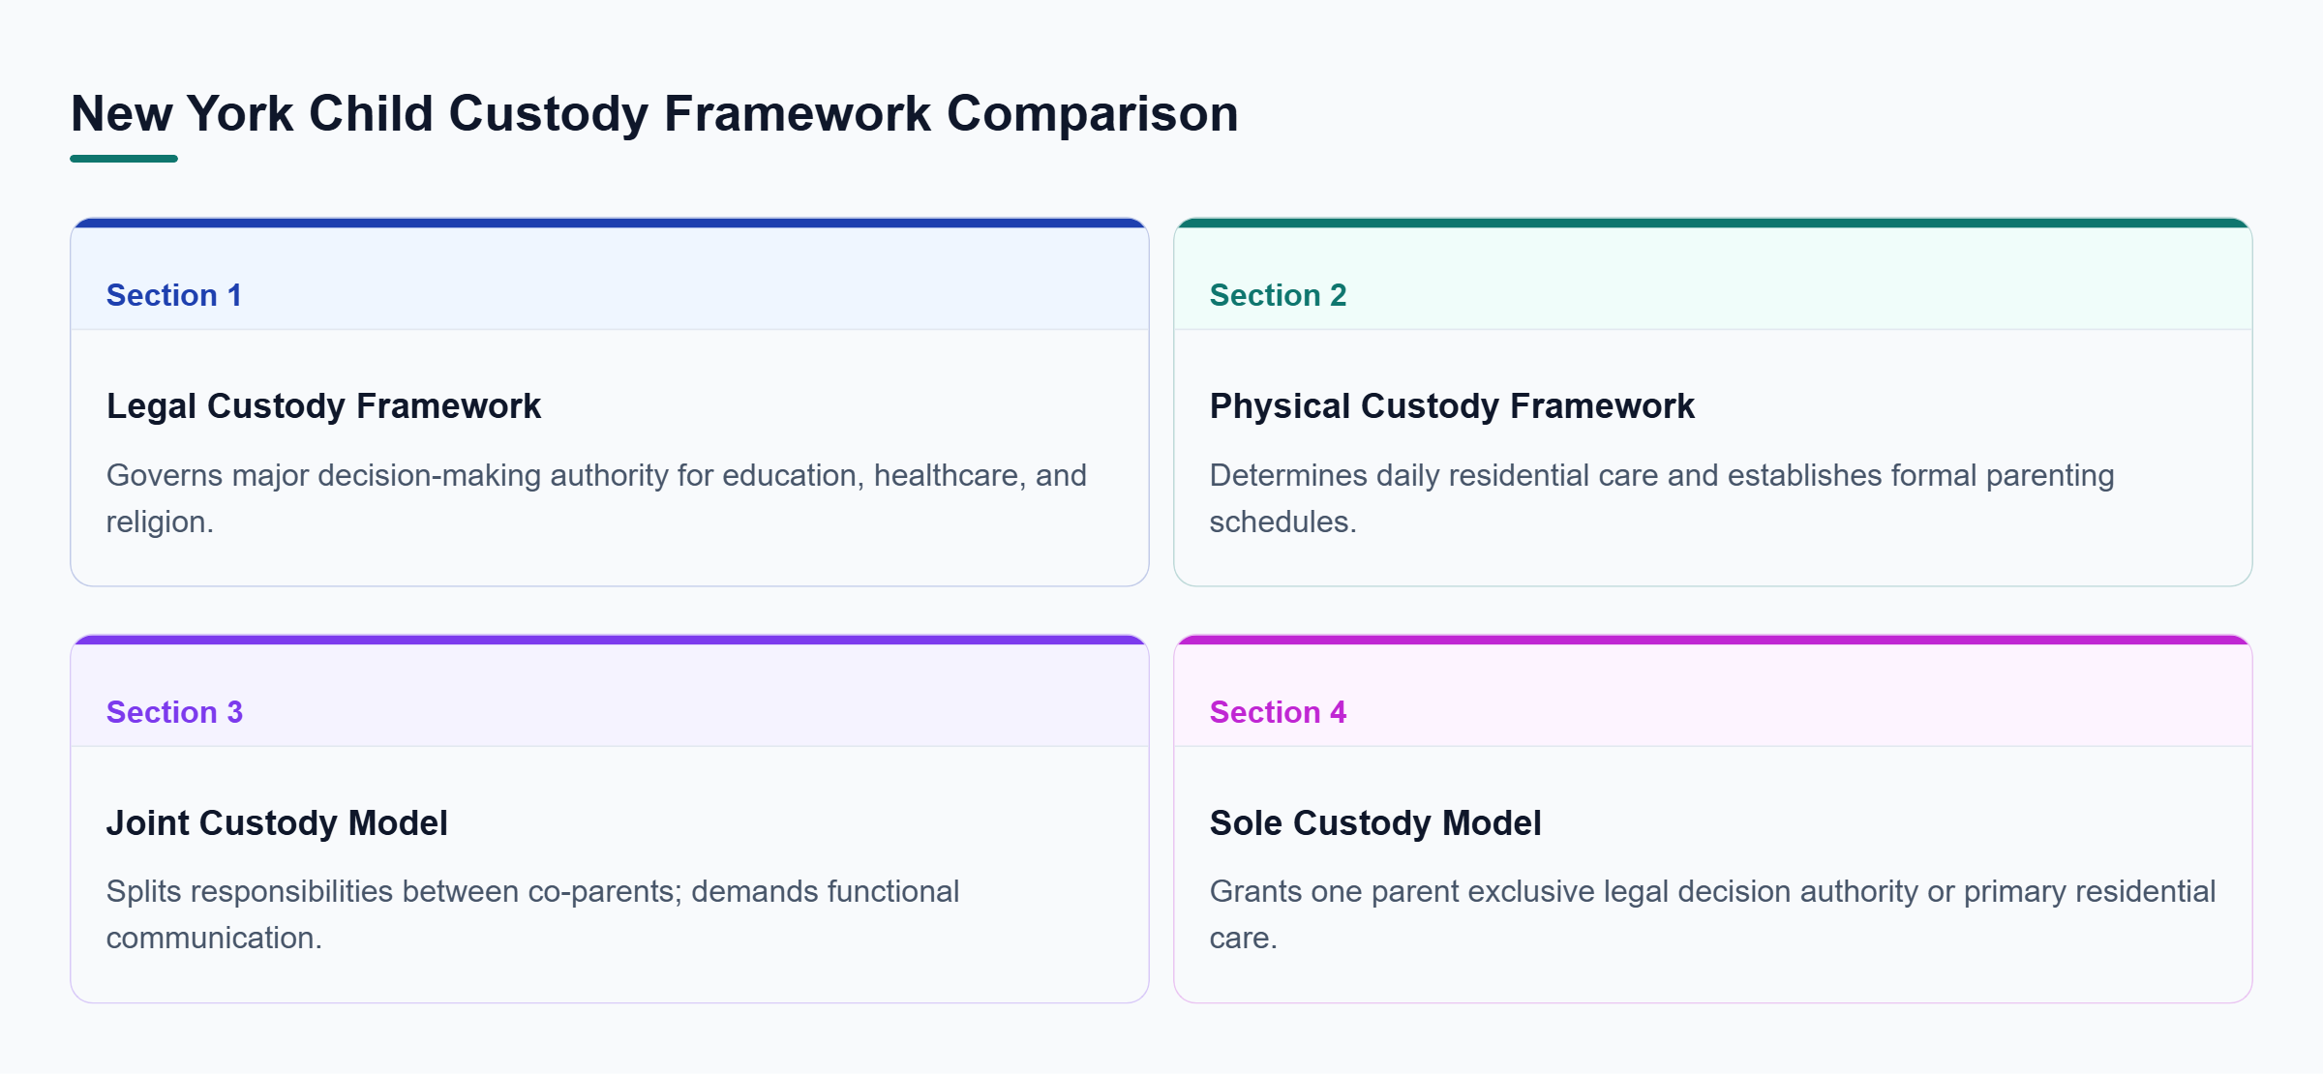2323x1074 pixels.
Task: Click the Joint Custody Model heading
Action: pos(277,823)
